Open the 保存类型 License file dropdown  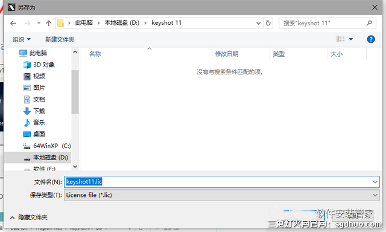coord(221,195)
